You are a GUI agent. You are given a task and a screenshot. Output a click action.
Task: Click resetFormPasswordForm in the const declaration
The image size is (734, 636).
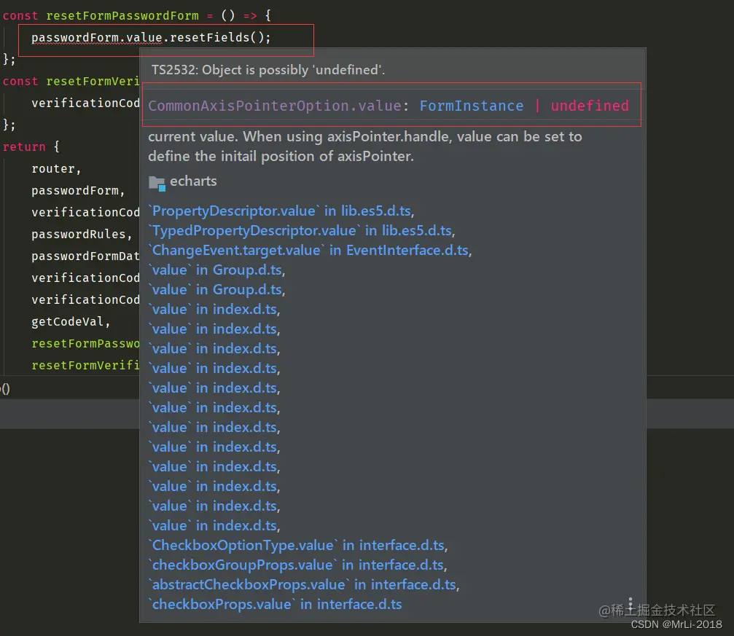(122, 15)
